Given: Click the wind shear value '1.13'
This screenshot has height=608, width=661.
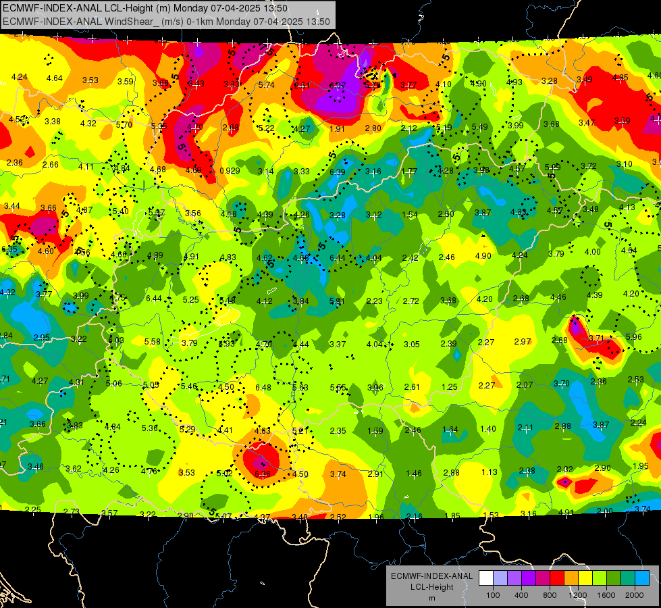Looking at the screenshot, I should (x=490, y=472).
